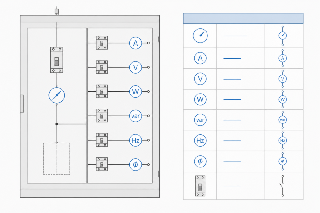This screenshot has height=213, width=320.
Task: Click the small schematic var symbol in legend
Action: pos(282,120)
